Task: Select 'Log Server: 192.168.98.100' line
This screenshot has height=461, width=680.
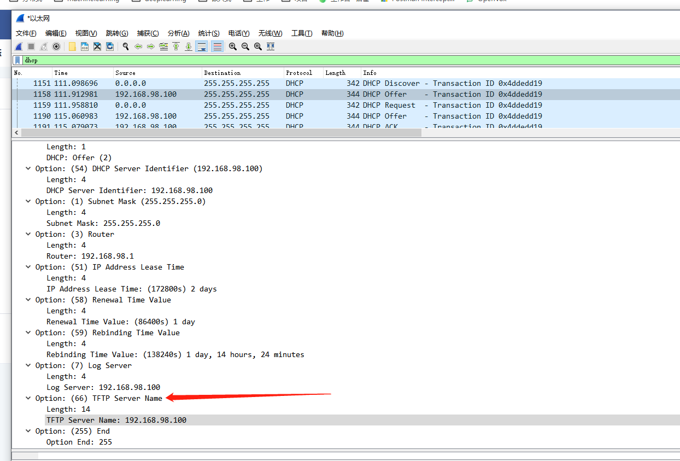Action: 103,387
